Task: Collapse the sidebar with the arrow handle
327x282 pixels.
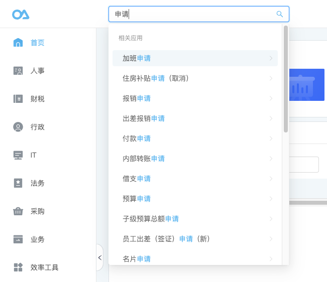Action: tap(100, 257)
